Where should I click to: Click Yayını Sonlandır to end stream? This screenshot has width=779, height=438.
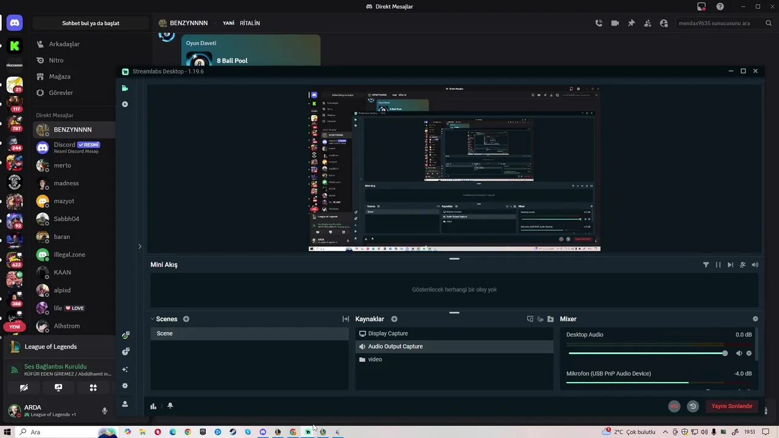(x=732, y=406)
